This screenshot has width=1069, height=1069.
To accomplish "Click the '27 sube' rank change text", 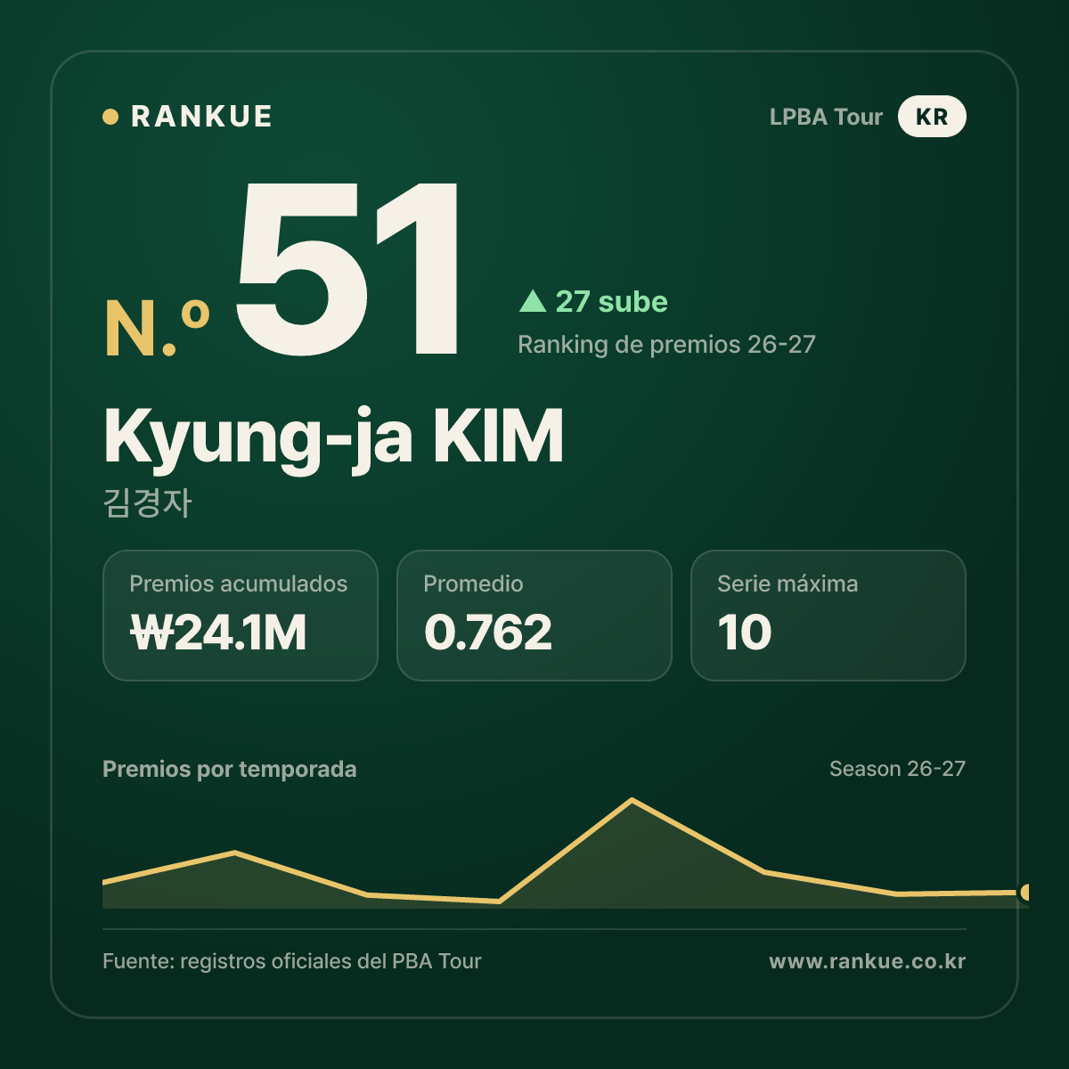I will click(x=611, y=301).
